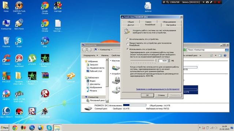Launch the µTorrent desktop shortcut
Image resolution: width=234 pixels, height=131 pixels.
32,60
